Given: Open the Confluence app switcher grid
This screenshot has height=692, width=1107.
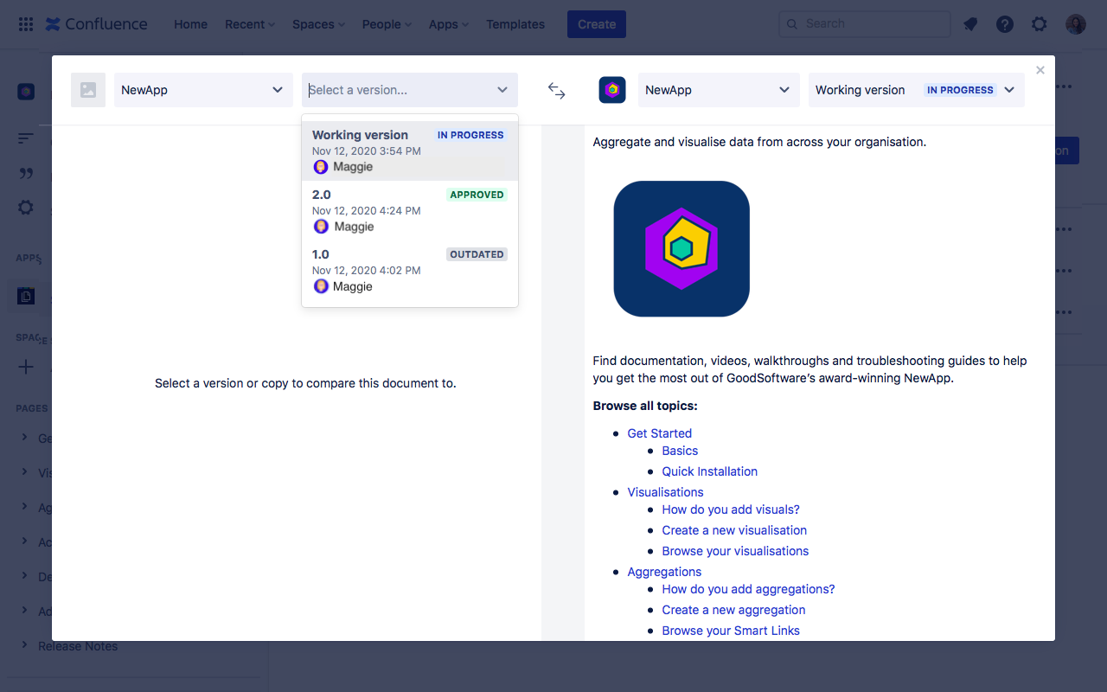Looking at the screenshot, I should pos(26,24).
